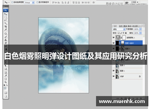Select the Rectangular Marquee tool
The image size is (151, 109).
6,17
